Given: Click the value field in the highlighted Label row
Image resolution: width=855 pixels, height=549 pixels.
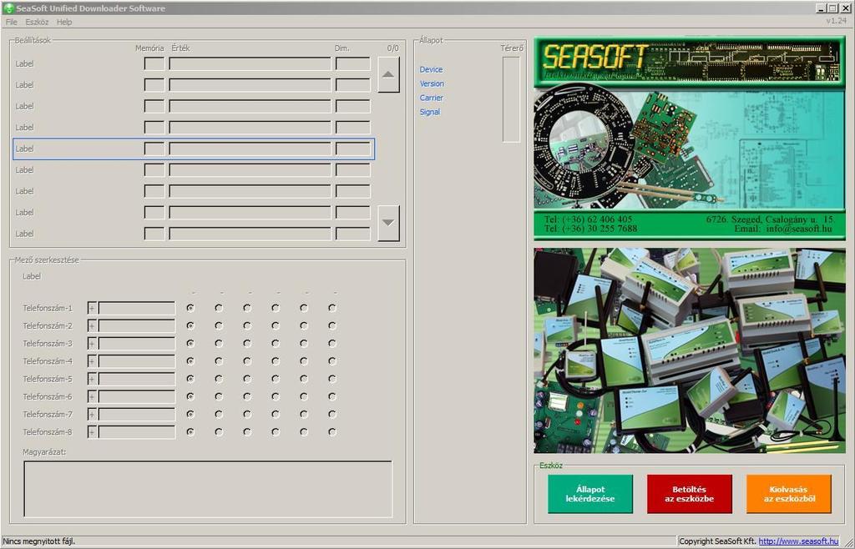Looking at the screenshot, I should 250,149.
